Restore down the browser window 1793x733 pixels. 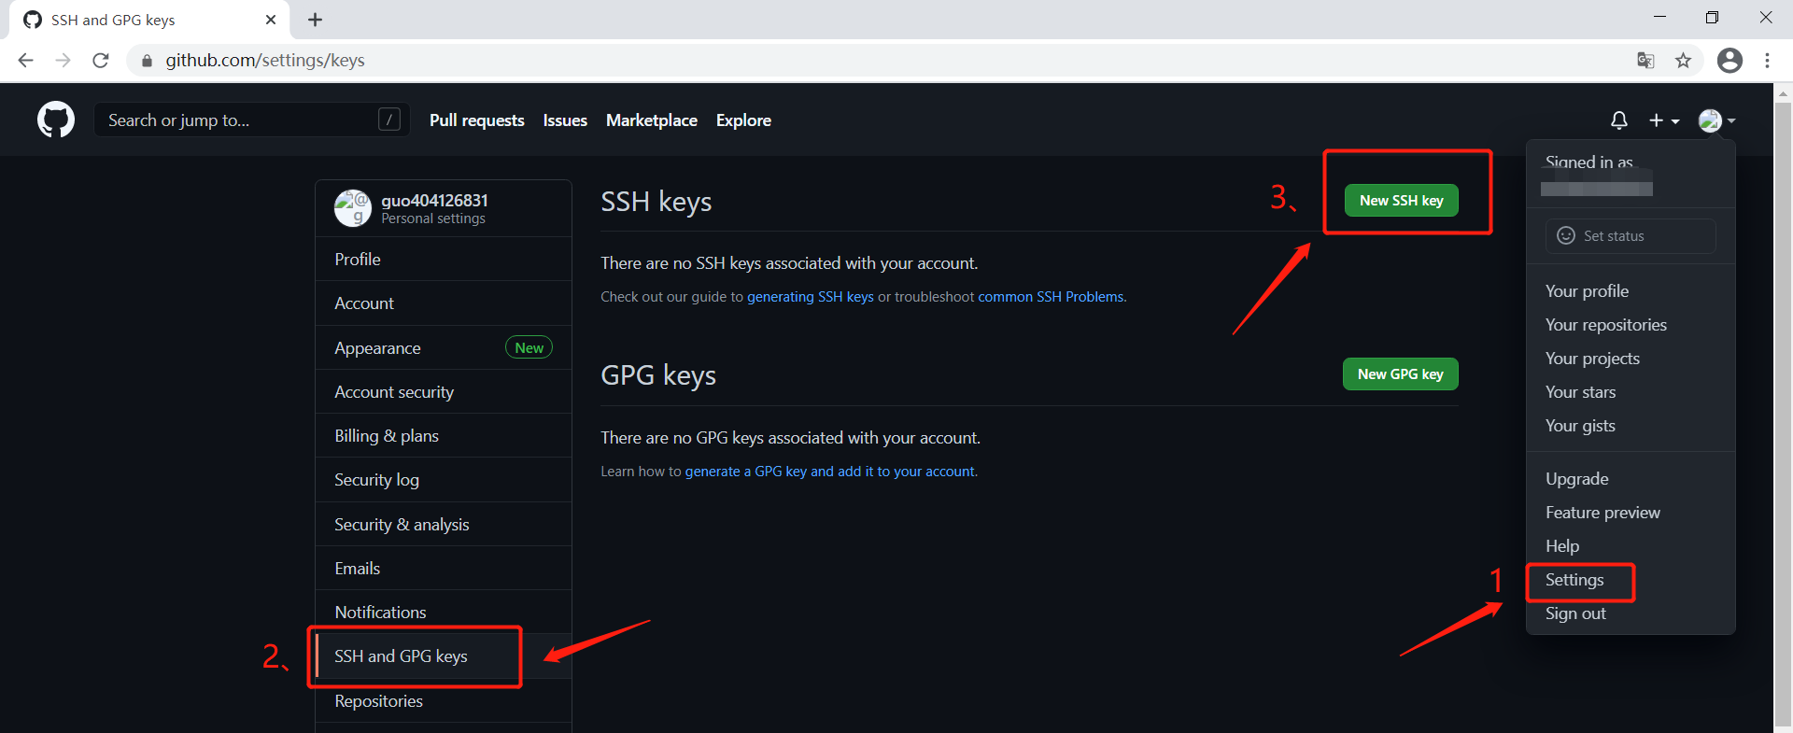1712,17
